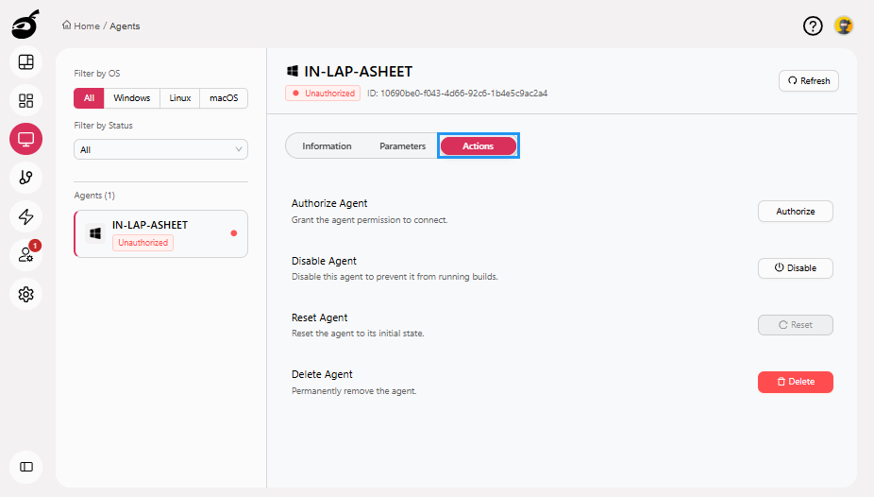Click the Delete Agent heading
The image size is (874, 497).
[322, 374]
